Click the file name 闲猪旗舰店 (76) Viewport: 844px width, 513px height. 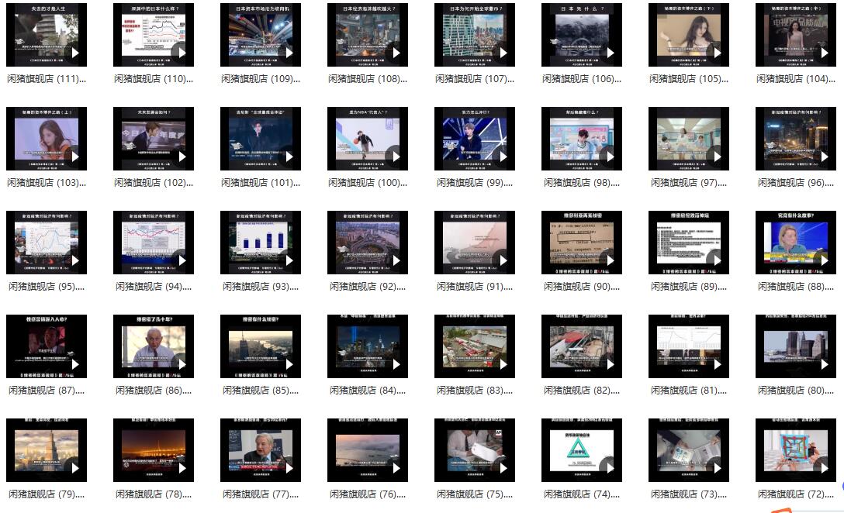coord(367,494)
